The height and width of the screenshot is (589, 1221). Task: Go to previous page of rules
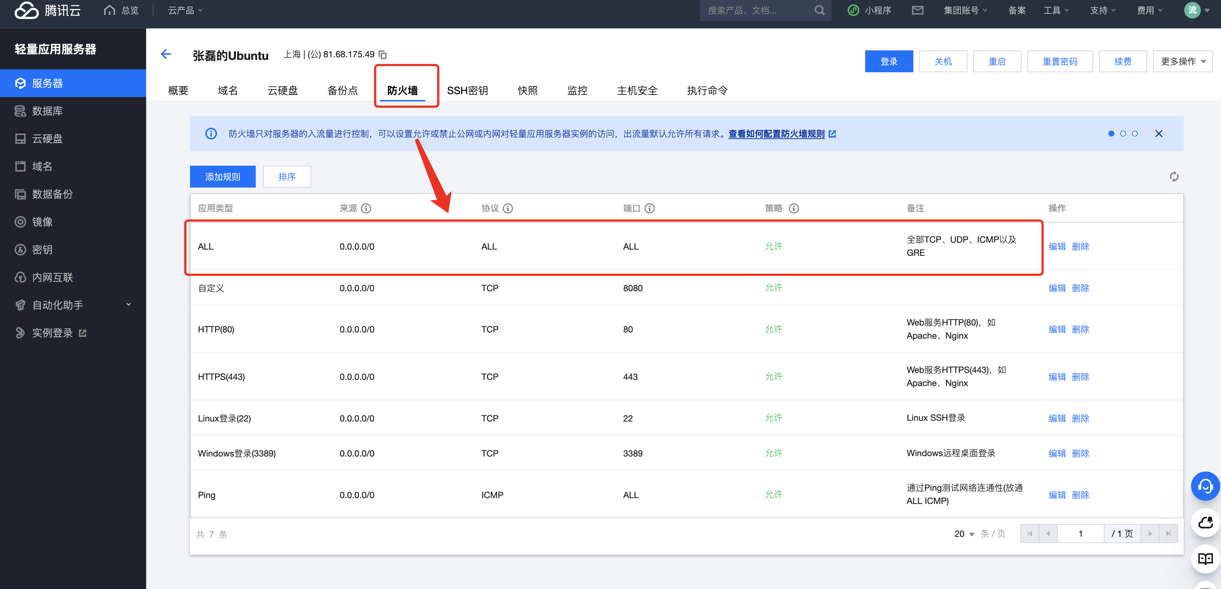[1048, 534]
